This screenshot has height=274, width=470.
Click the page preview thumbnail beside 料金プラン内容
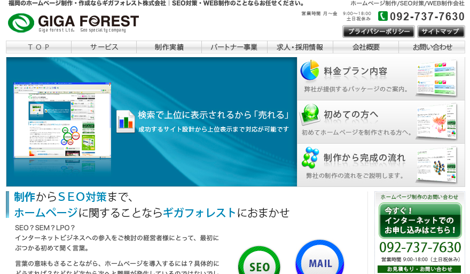[436, 78]
